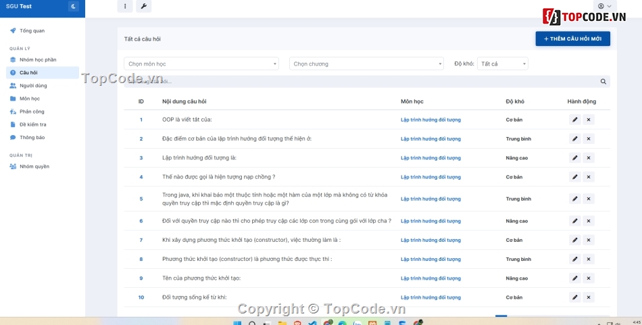Open 'Đề kiểm tra' sidebar item
Image resolution: width=642 pixels, height=325 pixels.
coord(43,124)
